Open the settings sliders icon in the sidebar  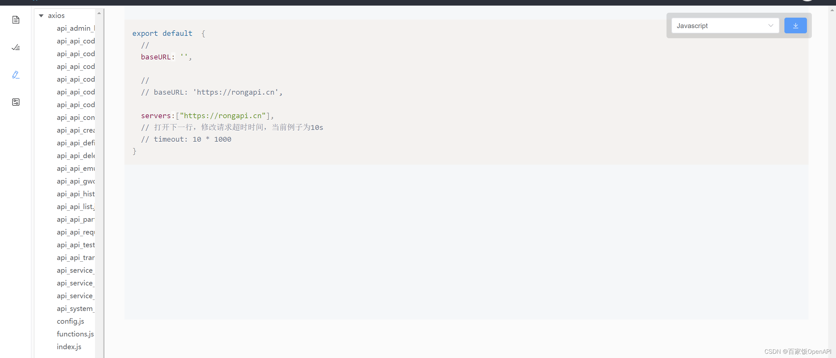click(15, 102)
